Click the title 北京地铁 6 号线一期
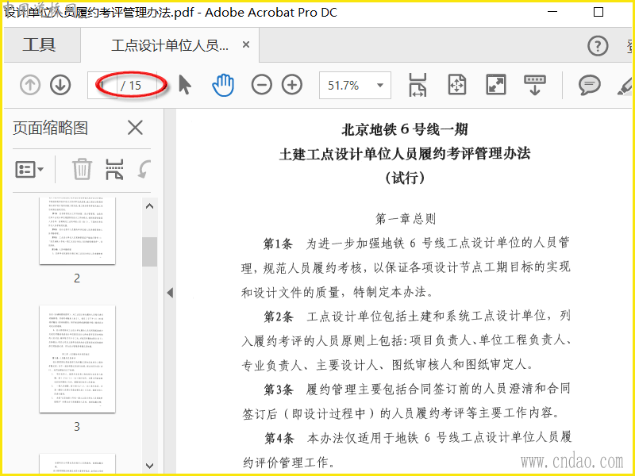The image size is (635, 476). point(405,129)
